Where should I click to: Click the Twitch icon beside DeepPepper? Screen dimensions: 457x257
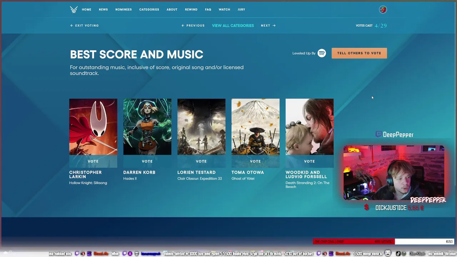pos(378,134)
